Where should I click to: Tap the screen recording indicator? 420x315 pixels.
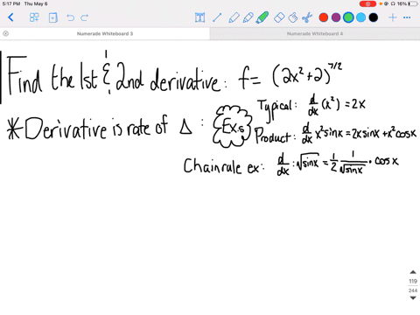click(x=367, y=3)
